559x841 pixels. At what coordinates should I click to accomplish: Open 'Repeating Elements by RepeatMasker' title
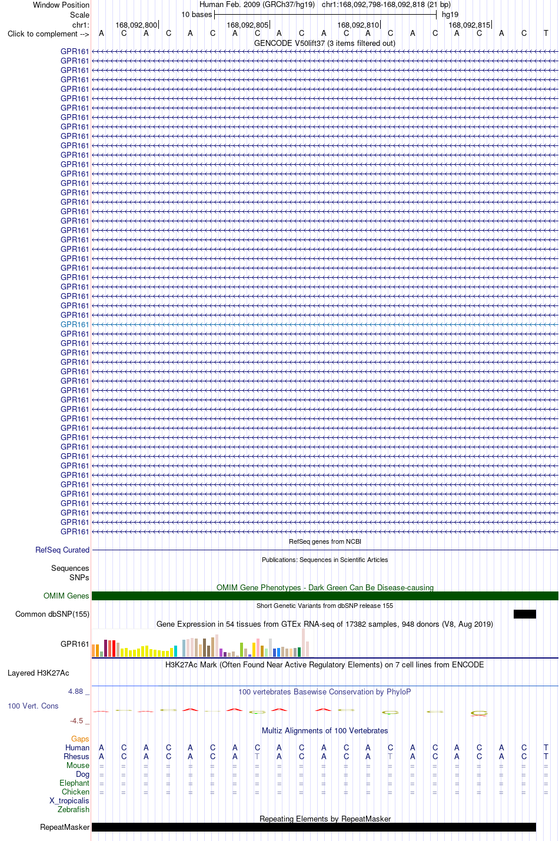[325, 819]
